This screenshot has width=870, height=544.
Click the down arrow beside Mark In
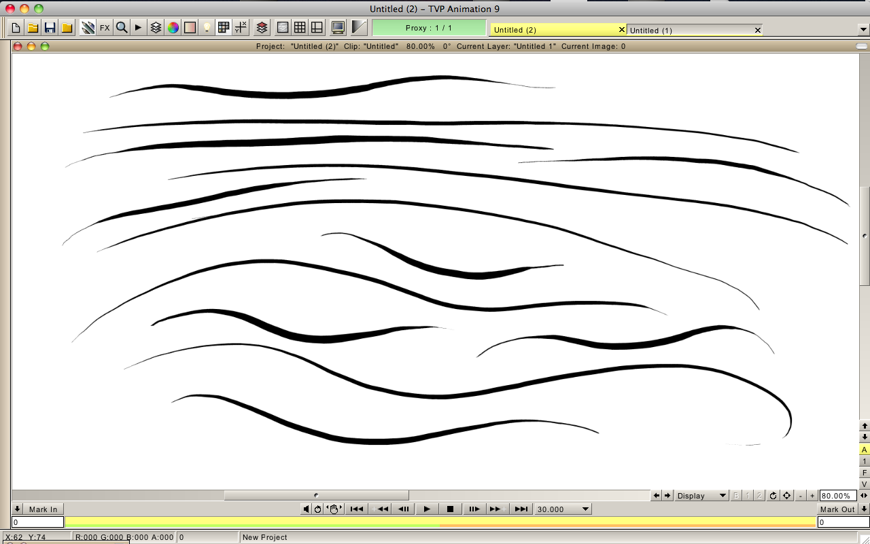(18, 509)
